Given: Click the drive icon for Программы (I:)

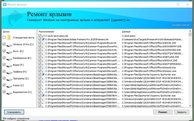Looking at the screenshot, I should pos(9,79).
